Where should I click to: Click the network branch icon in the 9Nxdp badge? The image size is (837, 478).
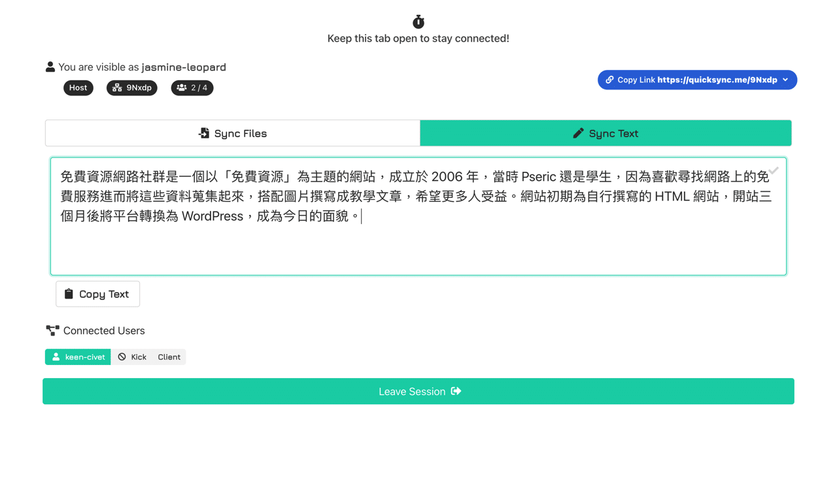pyautogui.click(x=118, y=88)
